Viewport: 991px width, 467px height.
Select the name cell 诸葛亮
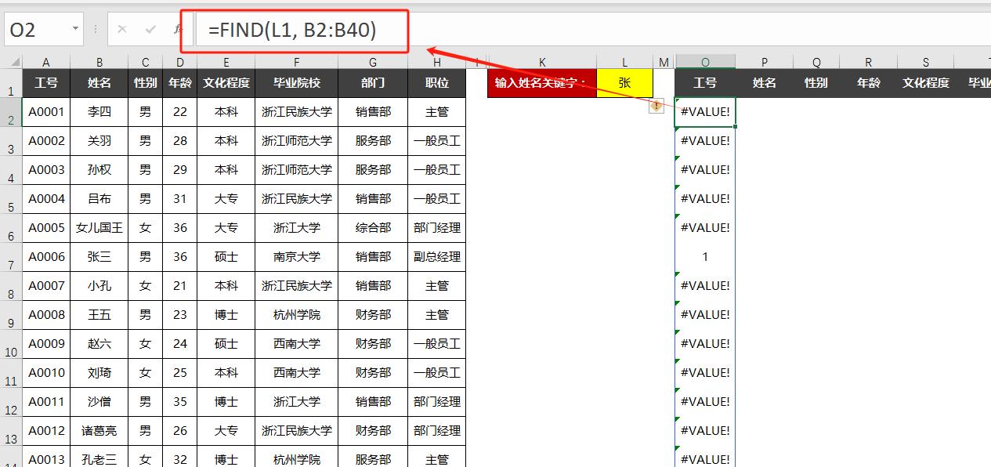coord(99,430)
